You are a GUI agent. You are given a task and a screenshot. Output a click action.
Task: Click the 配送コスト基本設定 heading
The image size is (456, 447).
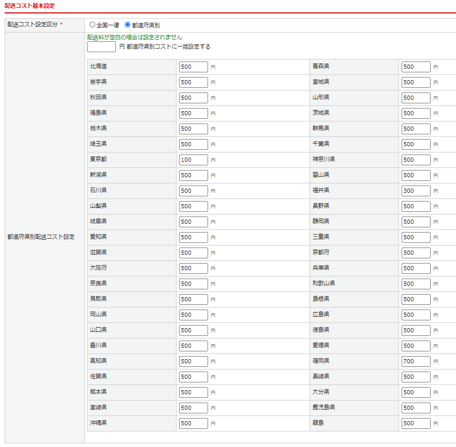tap(30, 6)
